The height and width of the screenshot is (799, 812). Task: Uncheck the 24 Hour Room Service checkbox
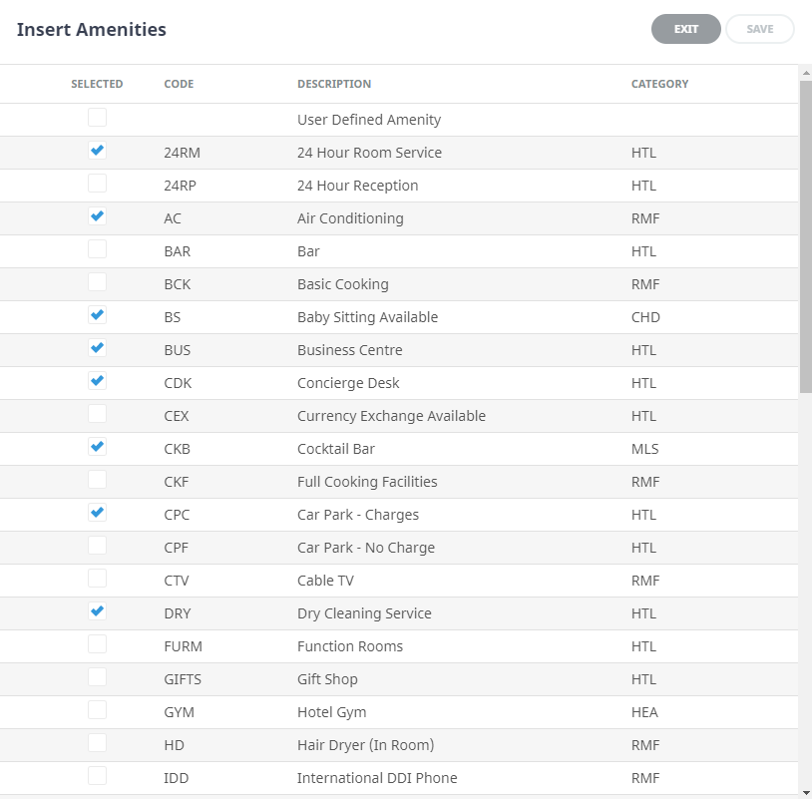click(97, 151)
